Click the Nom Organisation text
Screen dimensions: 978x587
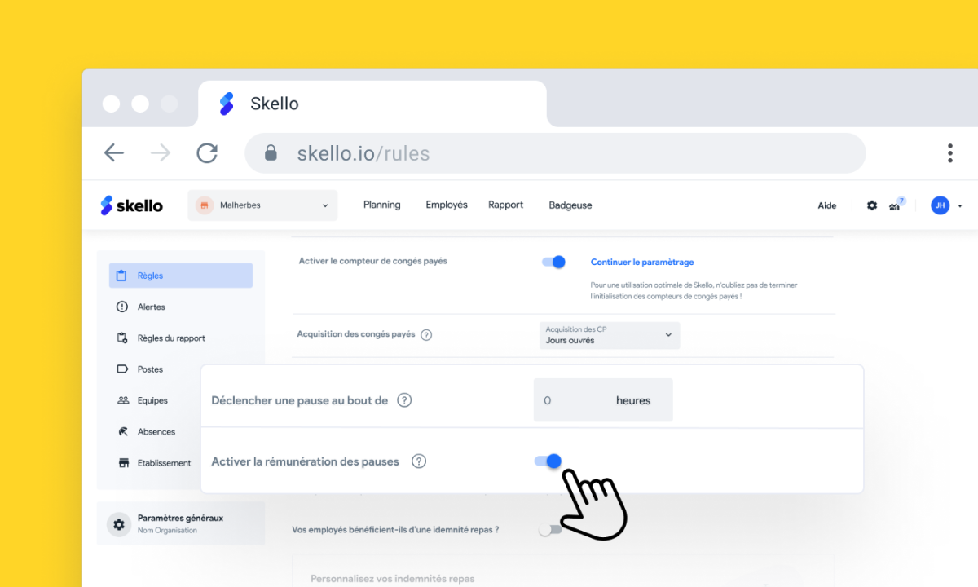tap(167, 531)
